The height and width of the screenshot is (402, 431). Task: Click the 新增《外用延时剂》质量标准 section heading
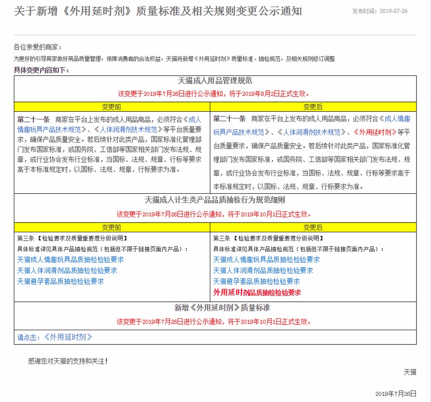214,308
